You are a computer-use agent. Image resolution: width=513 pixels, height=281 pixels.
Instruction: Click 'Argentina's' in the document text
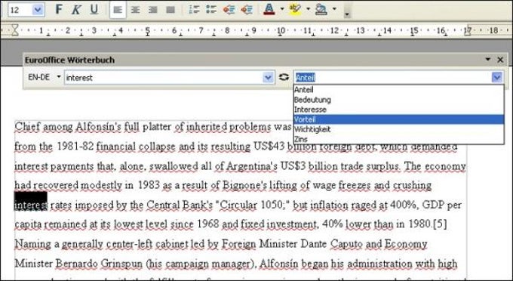(x=251, y=166)
